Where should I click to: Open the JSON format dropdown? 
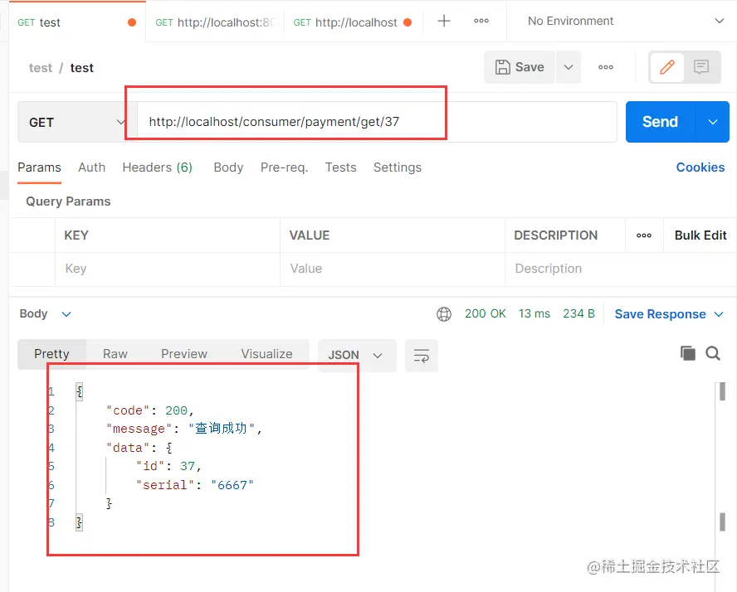pos(356,356)
